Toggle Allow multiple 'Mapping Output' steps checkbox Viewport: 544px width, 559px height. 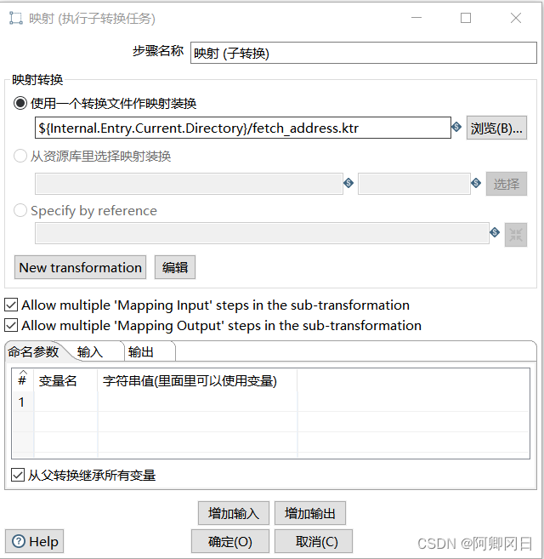coord(11,325)
